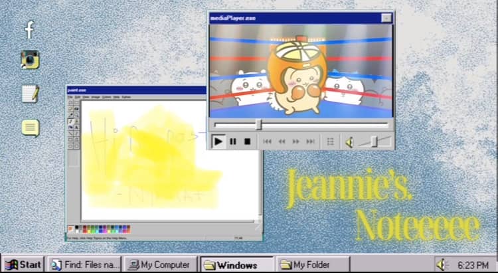
Task: Open the Edit menu in Paint
Action: (x=78, y=97)
